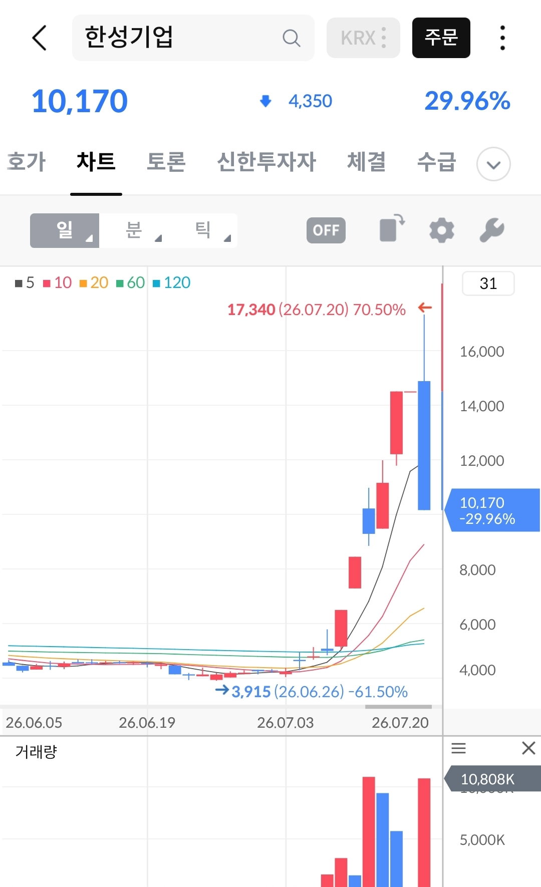The height and width of the screenshot is (887, 541).
Task: Open the volume panel hamburger menu icon
Action: point(458,748)
